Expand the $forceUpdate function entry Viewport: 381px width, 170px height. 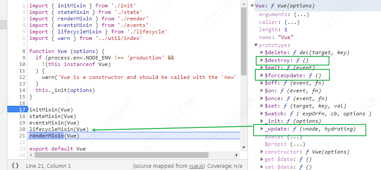(262, 75)
